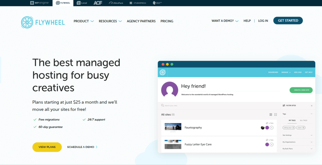
Task: Select the purple avatar next to Hey friend
Action: point(169,90)
